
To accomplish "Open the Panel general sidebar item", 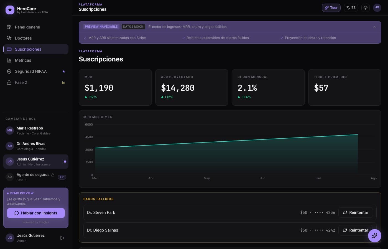I will 36,27.
